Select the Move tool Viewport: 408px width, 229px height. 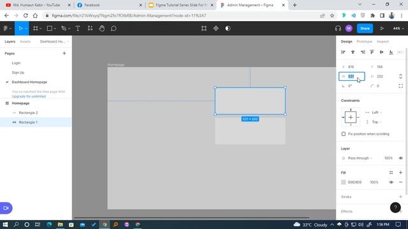(20, 28)
